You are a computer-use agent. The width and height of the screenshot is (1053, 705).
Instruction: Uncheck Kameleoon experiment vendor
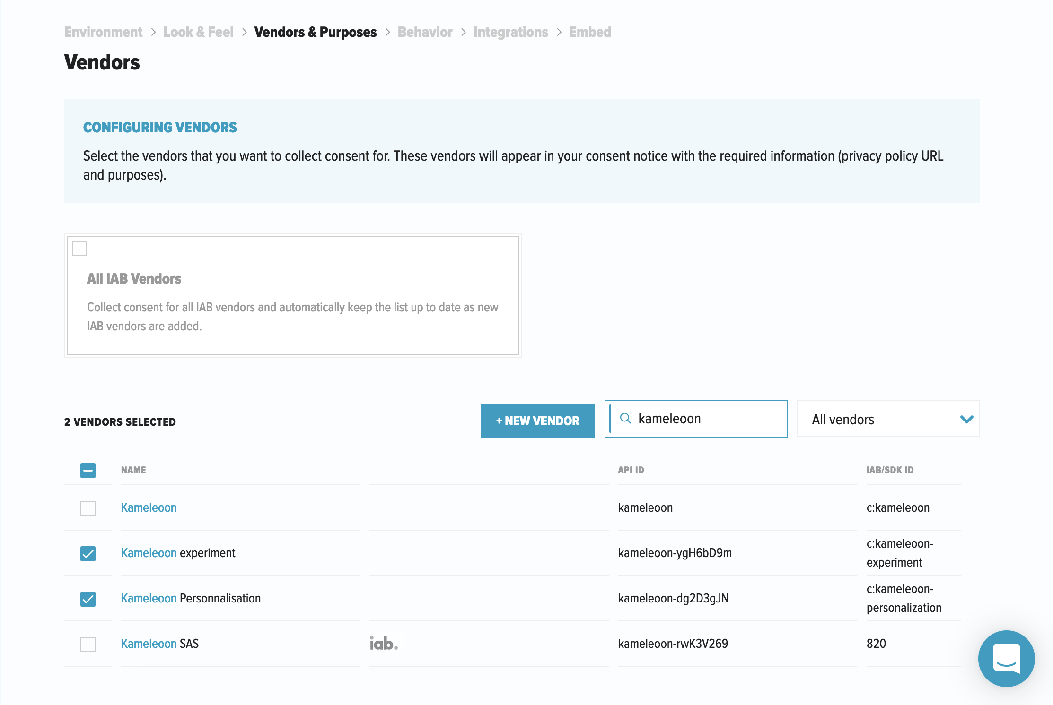88,553
